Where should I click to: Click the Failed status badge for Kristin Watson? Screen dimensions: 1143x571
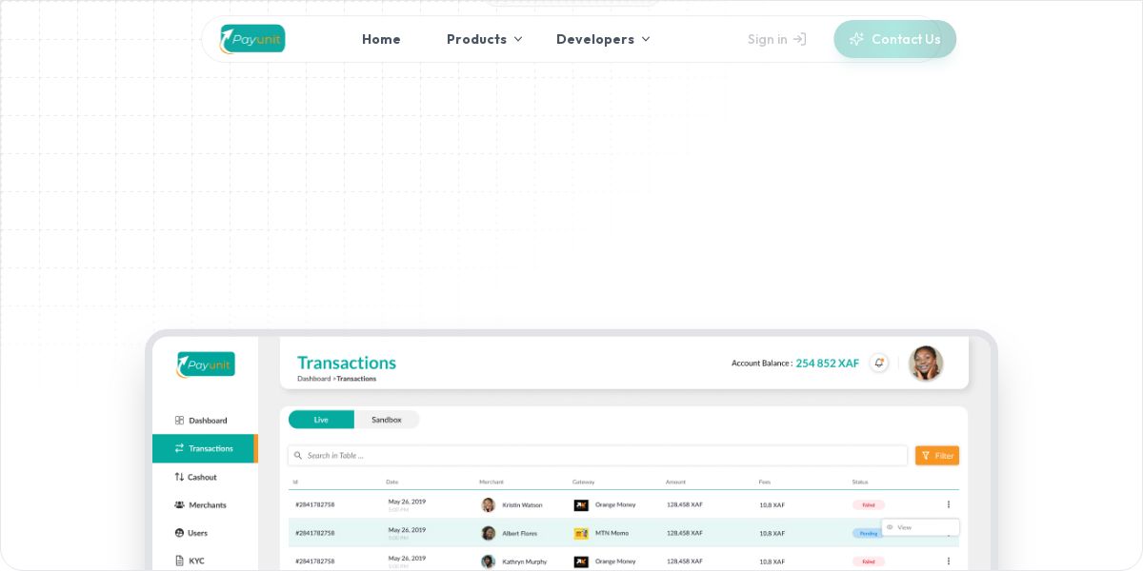(x=869, y=505)
